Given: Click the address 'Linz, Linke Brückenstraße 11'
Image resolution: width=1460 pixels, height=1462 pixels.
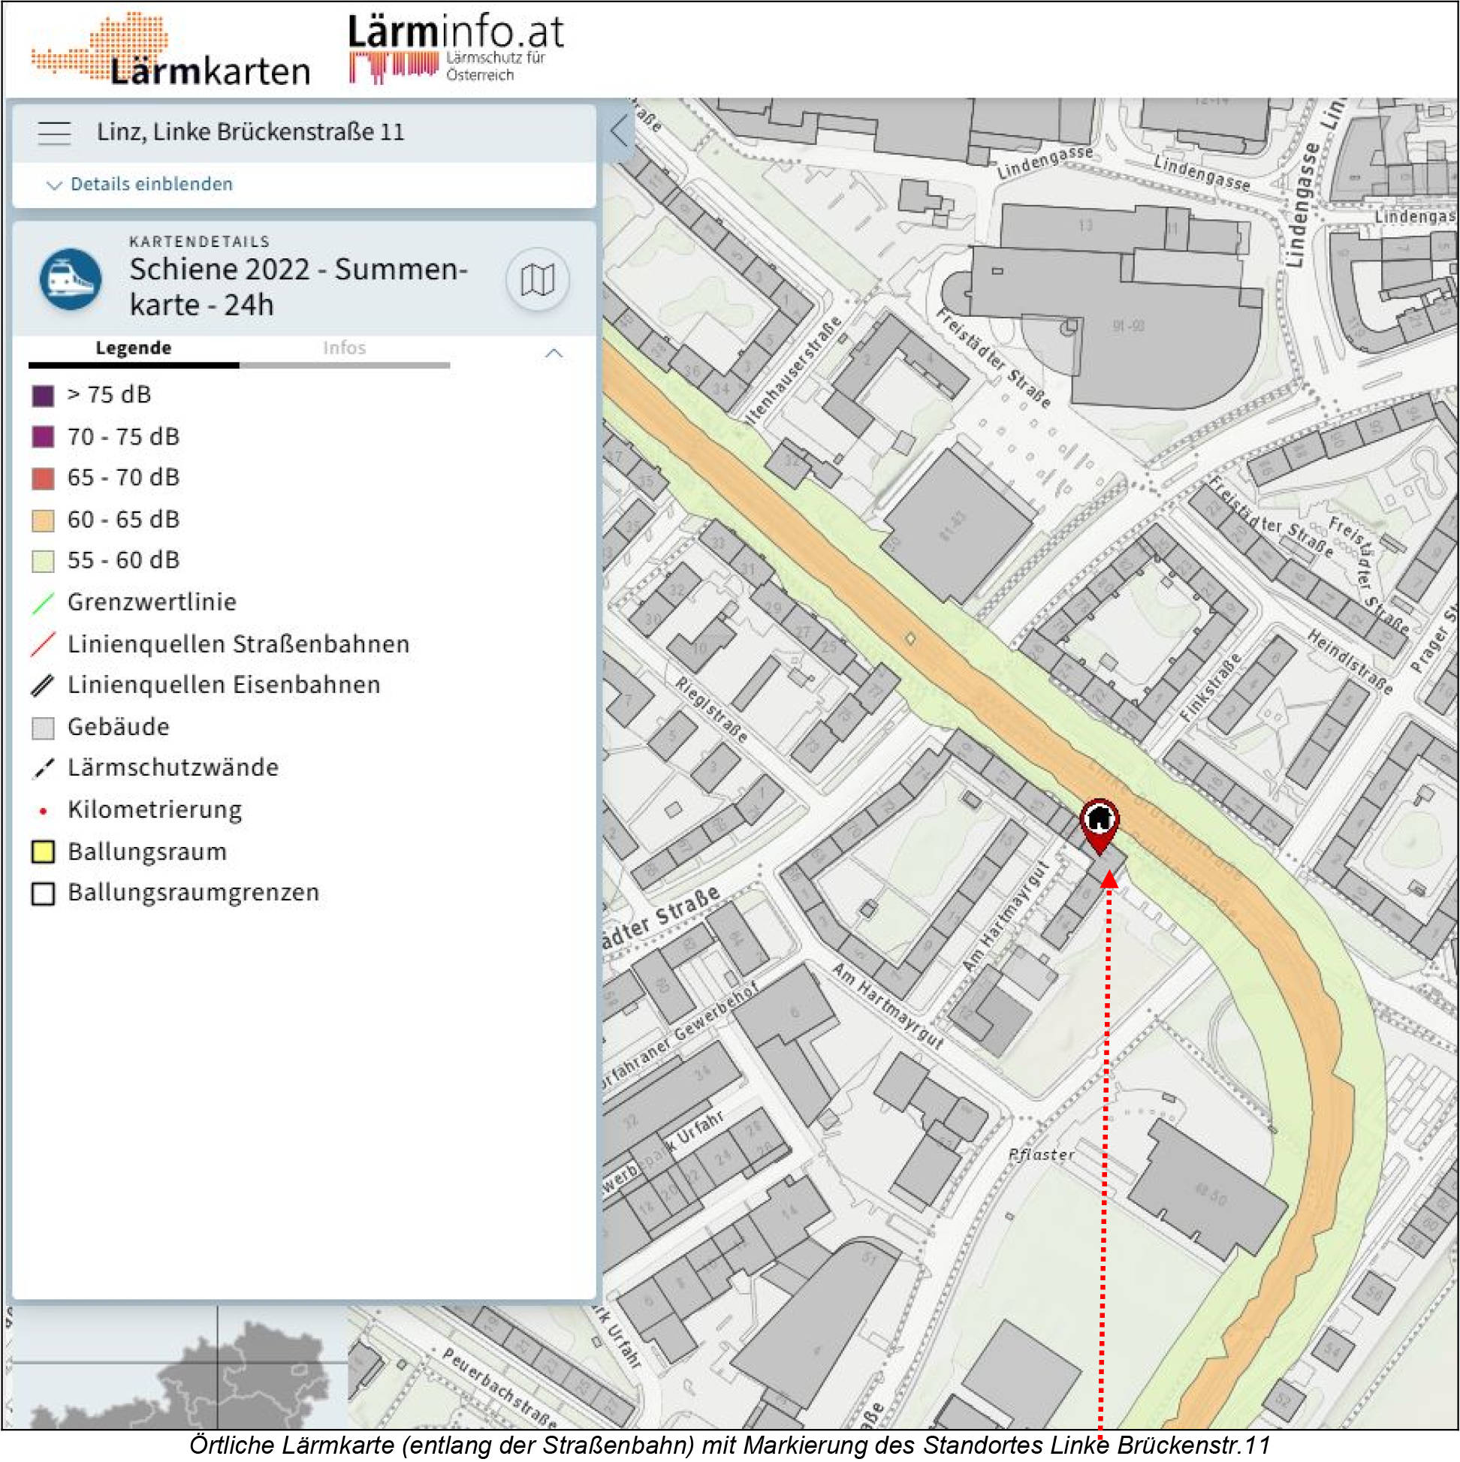Looking at the screenshot, I should click(251, 132).
